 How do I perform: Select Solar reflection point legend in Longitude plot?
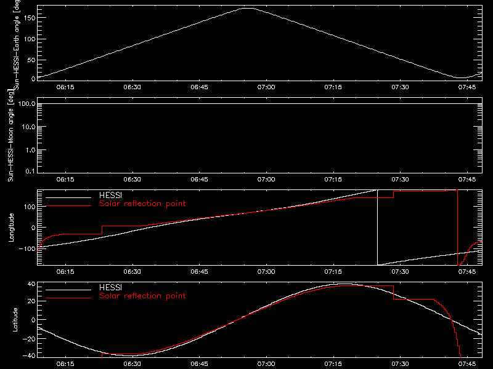pos(142,204)
